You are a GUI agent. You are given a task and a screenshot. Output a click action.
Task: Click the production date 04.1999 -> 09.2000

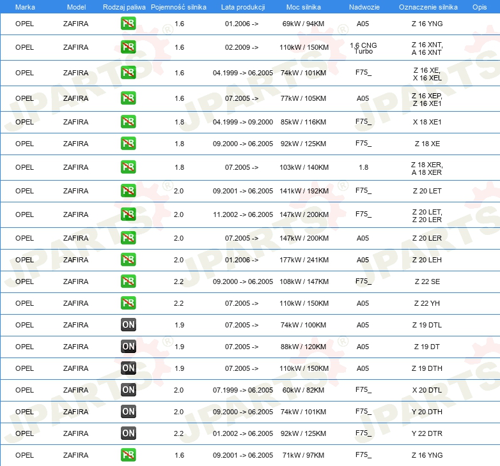pyautogui.click(x=242, y=122)
